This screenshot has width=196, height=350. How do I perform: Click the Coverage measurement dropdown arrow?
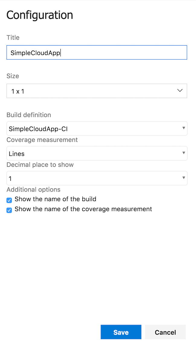coord(184,153)
